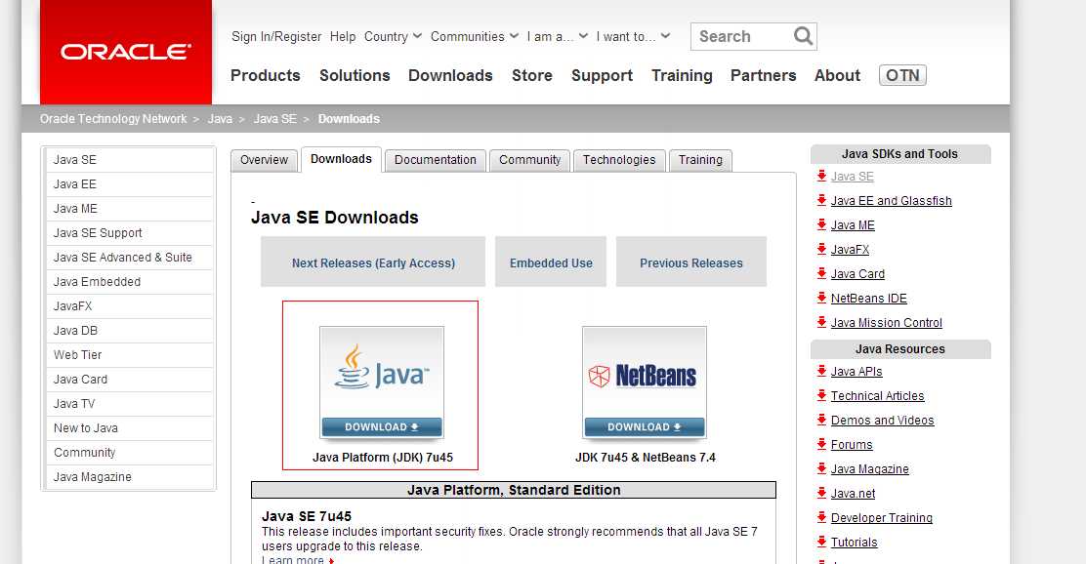Click 'Java Platform (JDK) 7u45' caption
1086x564 pixels.
[382, 458]
